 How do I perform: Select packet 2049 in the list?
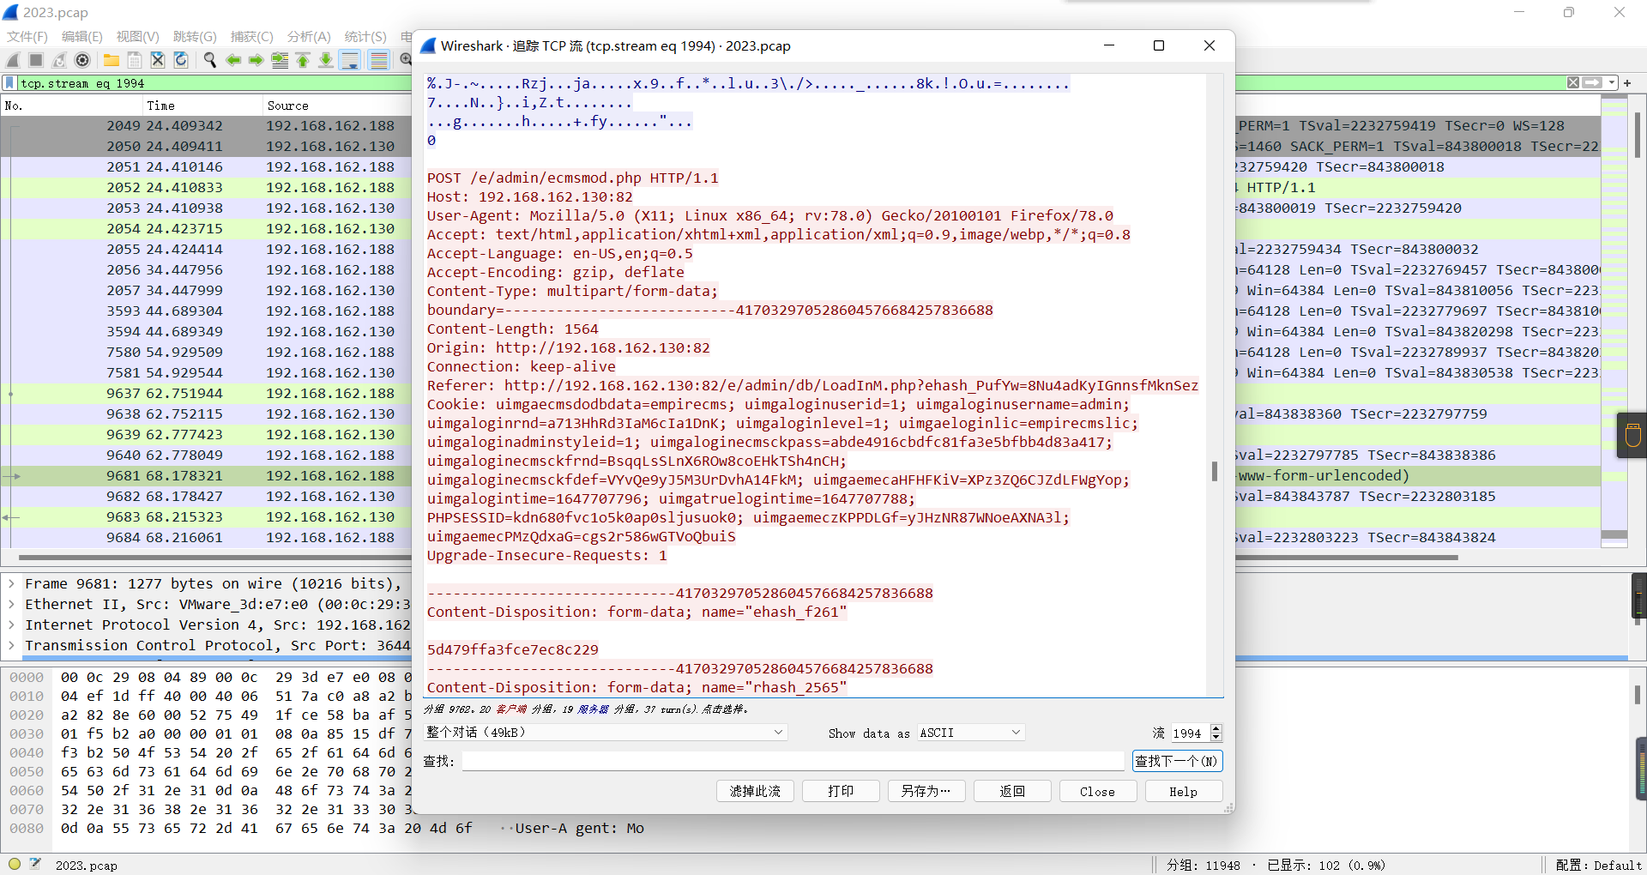206,126
